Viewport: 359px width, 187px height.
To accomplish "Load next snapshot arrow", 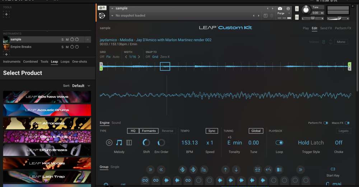I will [259, 16].
